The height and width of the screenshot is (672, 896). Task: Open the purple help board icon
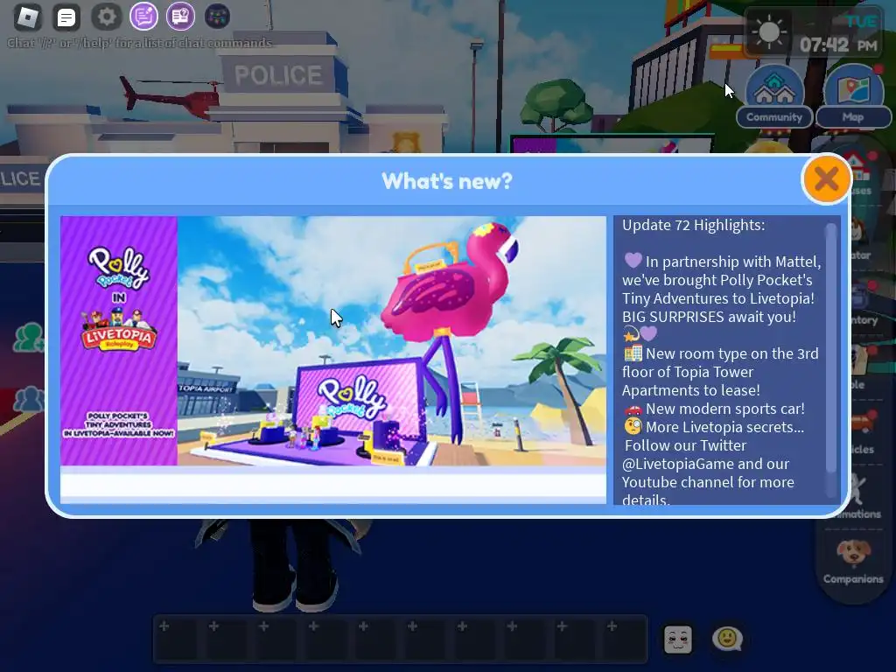(180, 17)
